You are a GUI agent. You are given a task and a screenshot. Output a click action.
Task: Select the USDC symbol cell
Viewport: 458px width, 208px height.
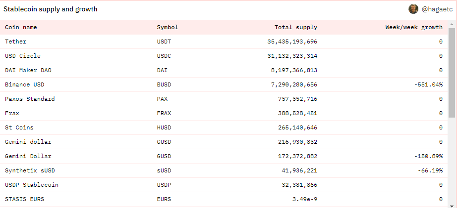click(x=164, y=56)
